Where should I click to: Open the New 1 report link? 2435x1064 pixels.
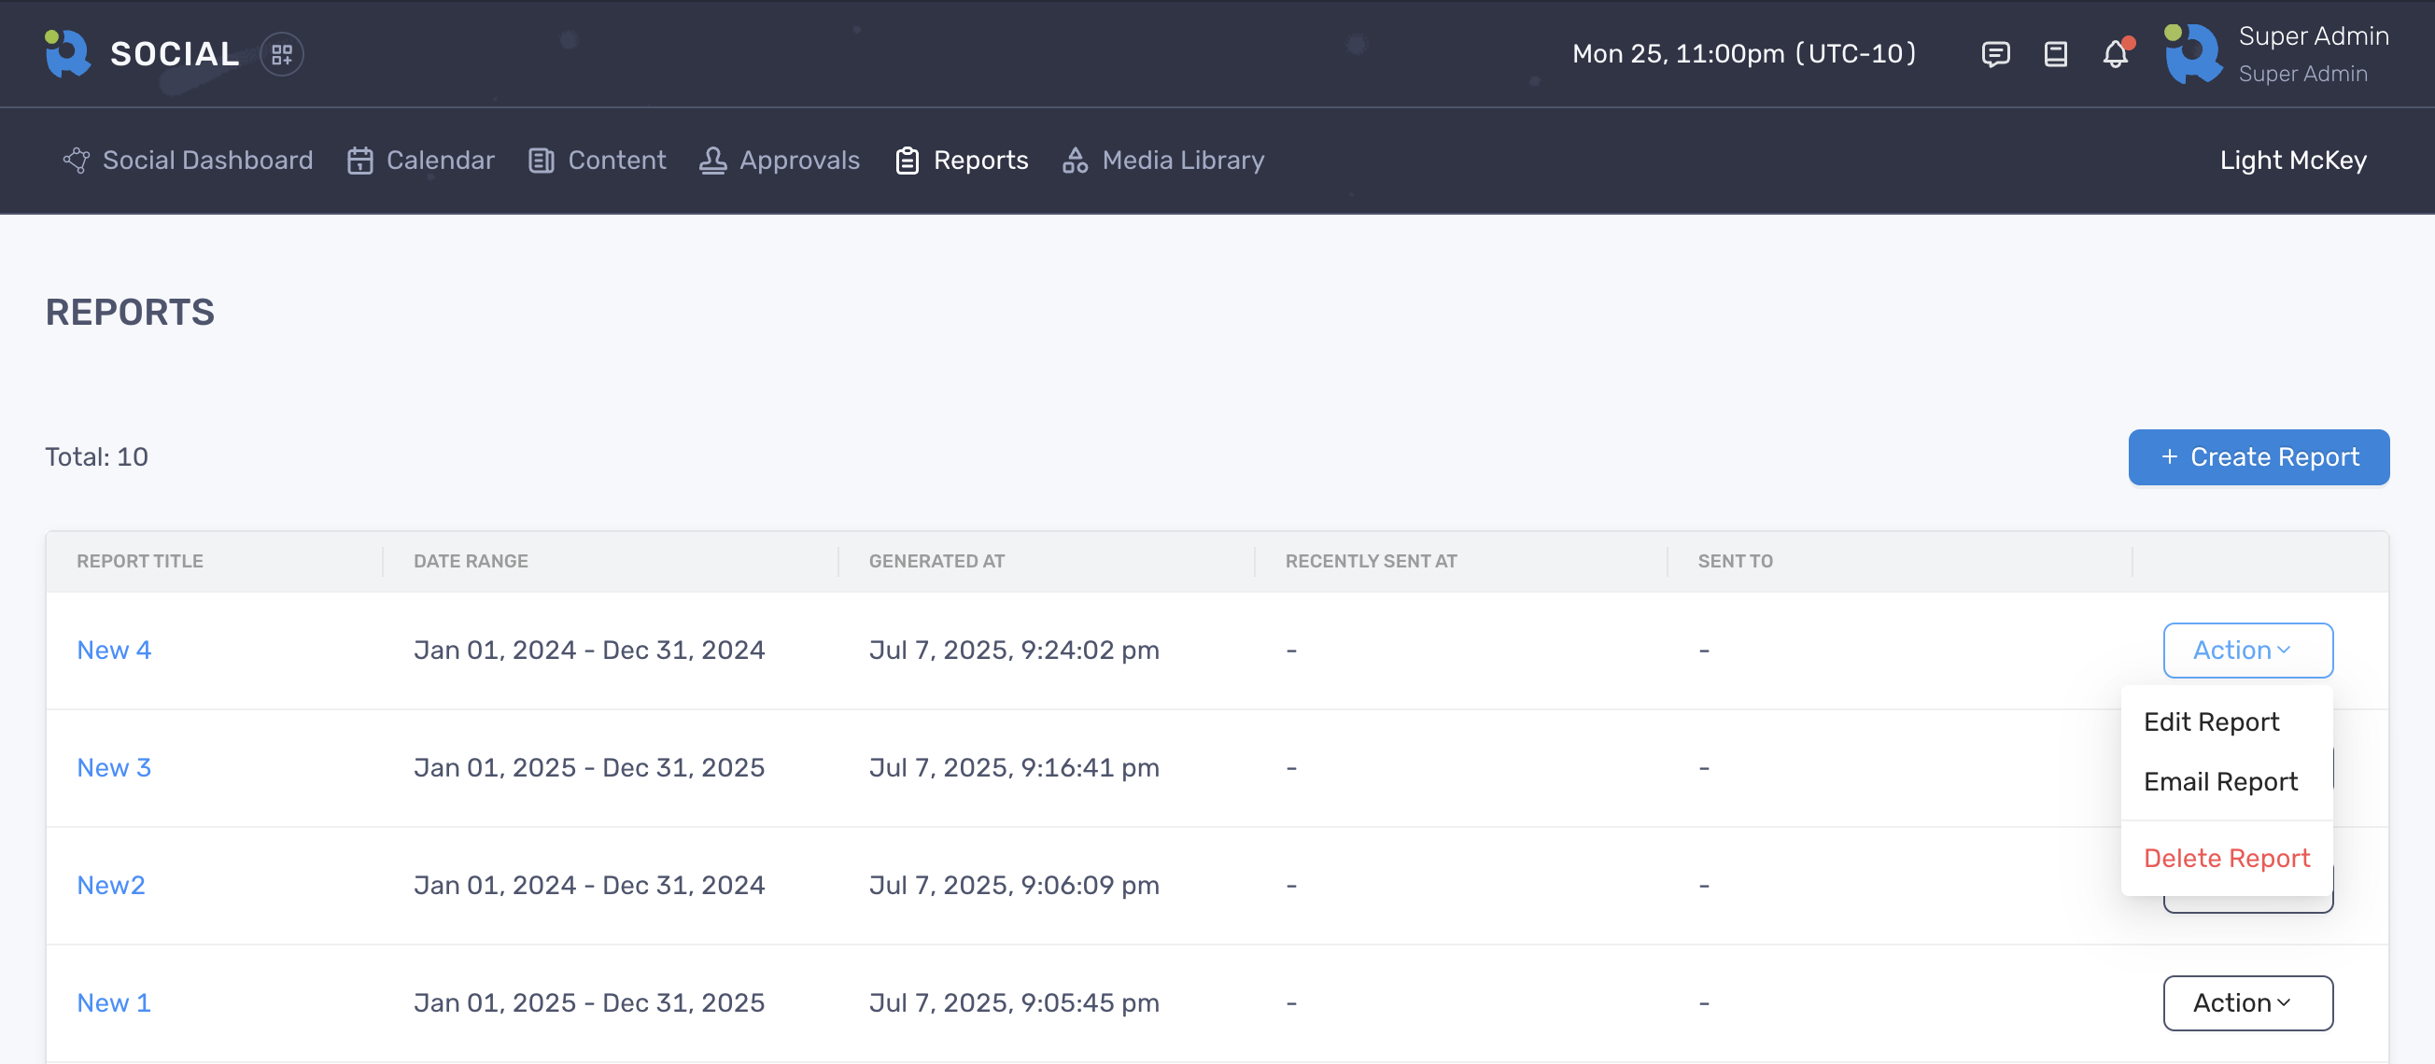113,1002
